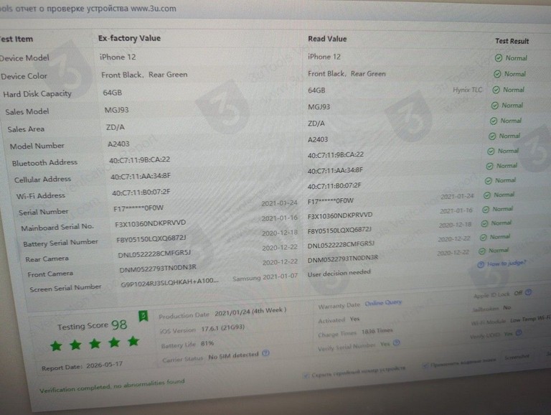551x415 pixels.
Task: Click the Normal check icon in Cellular Address row
Action: click(489, 166)
